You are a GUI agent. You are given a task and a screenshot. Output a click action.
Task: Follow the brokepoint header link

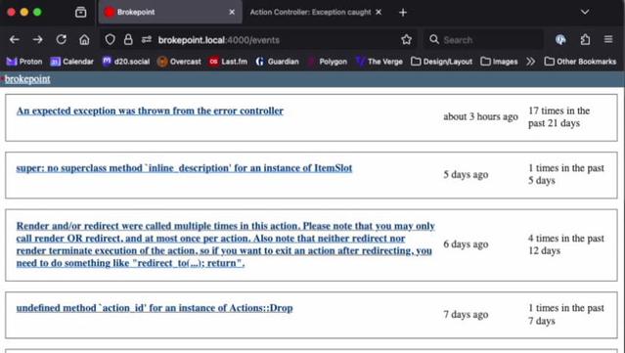(27, 79)
